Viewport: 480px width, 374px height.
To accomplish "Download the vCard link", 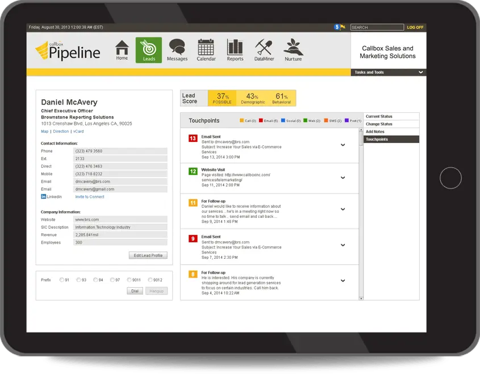I will pos(78,132).
